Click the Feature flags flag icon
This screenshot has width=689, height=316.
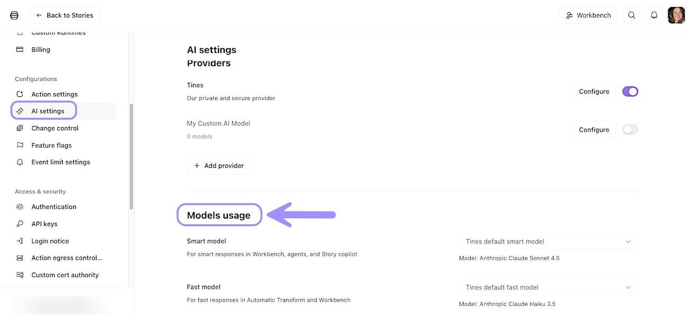pyautogui.click(x=20, y=145)
